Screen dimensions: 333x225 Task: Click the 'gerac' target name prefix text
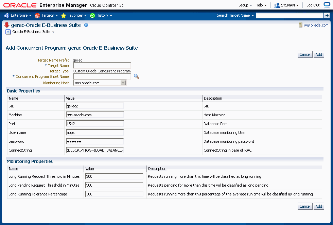pyautogui.click(x=77, y=60)
